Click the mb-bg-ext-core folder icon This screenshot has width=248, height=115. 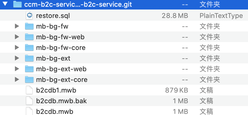coord(29,79)
